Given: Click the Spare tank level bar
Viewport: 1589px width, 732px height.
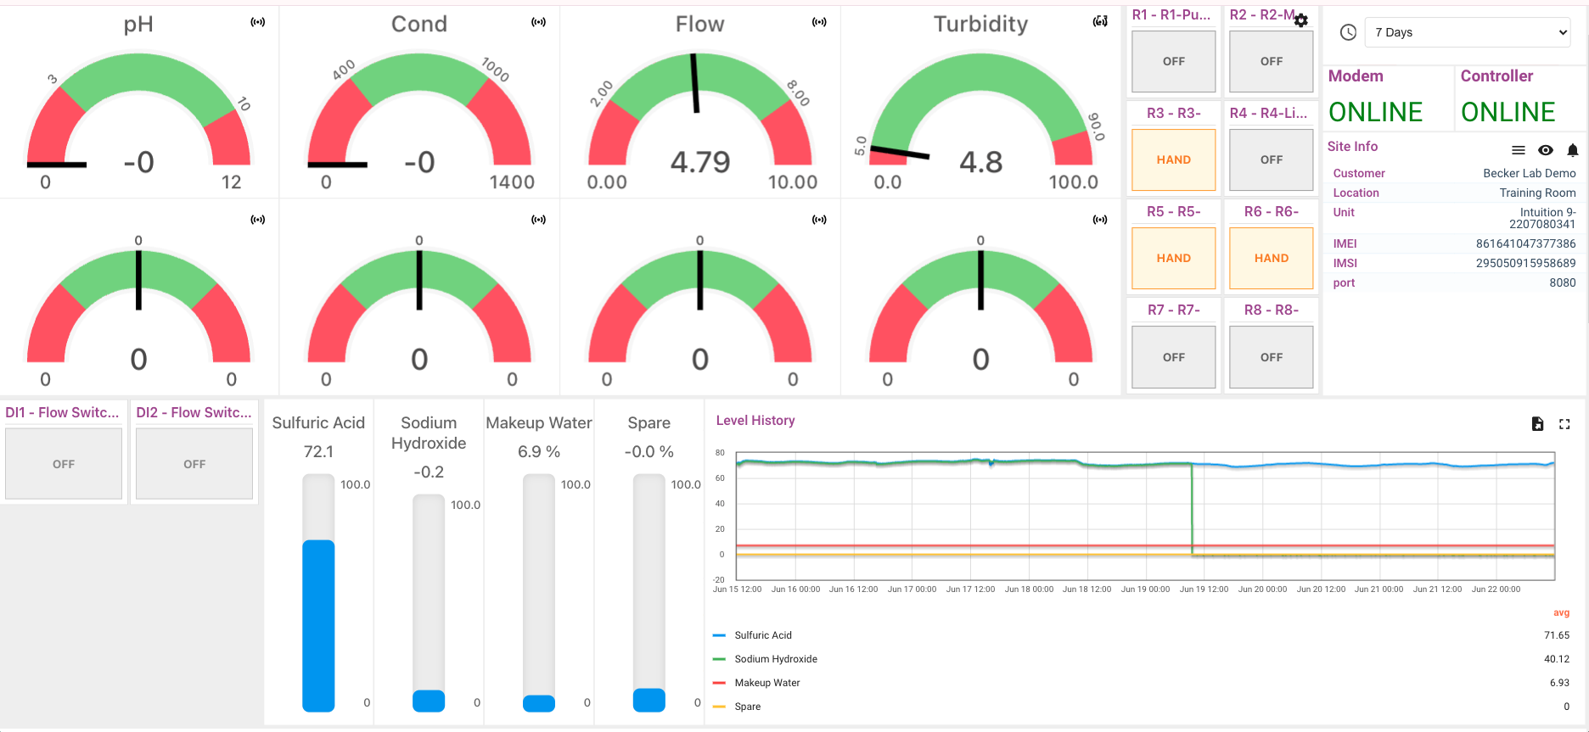Looking at the screenshot, I should coord(649,593).
